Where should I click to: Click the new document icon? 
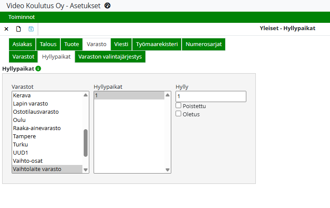[19, 29]
